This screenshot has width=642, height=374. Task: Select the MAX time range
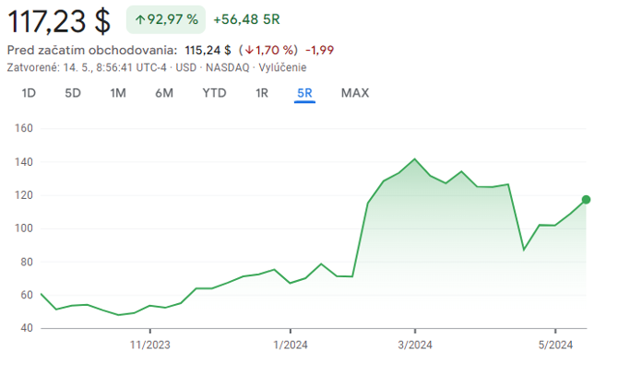coord(355,92)
